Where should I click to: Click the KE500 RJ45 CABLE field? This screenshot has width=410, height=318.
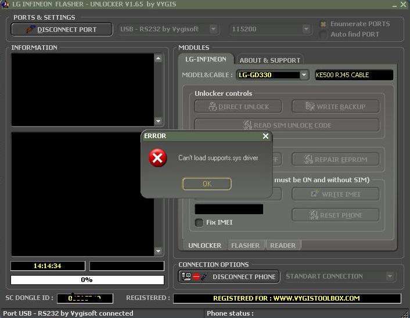tap(354, 75)
